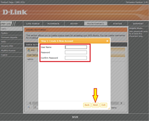
Task: Click the D-Link logo
Action: click(x=15, y=12)
